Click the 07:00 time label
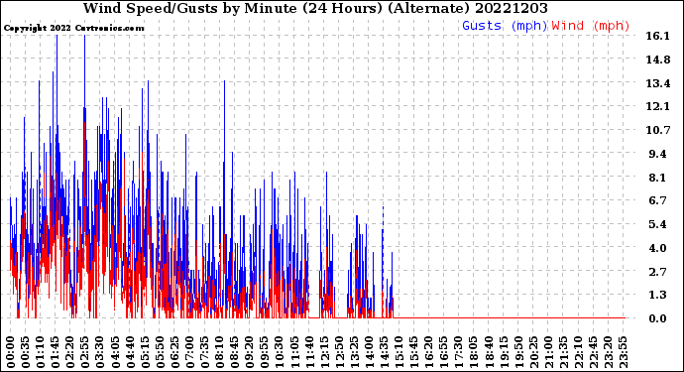684x372 pixels. point(189,352)
